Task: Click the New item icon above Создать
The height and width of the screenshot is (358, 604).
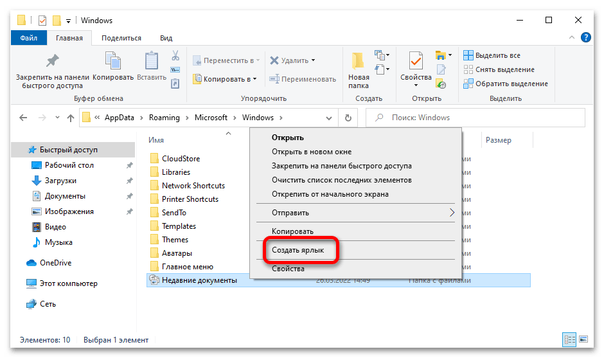Action: tap(379, 55)
